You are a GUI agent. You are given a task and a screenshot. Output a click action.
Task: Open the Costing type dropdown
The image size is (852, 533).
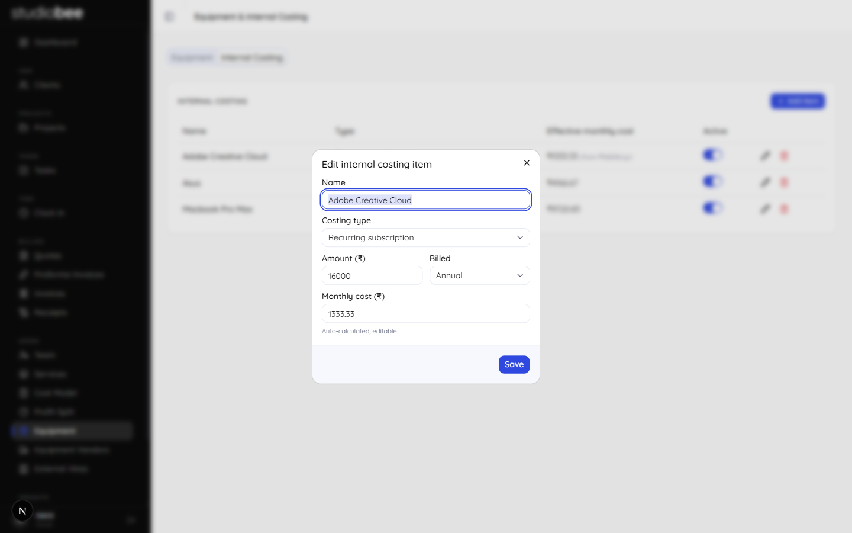pyautogui.click(x=426, y=237)
